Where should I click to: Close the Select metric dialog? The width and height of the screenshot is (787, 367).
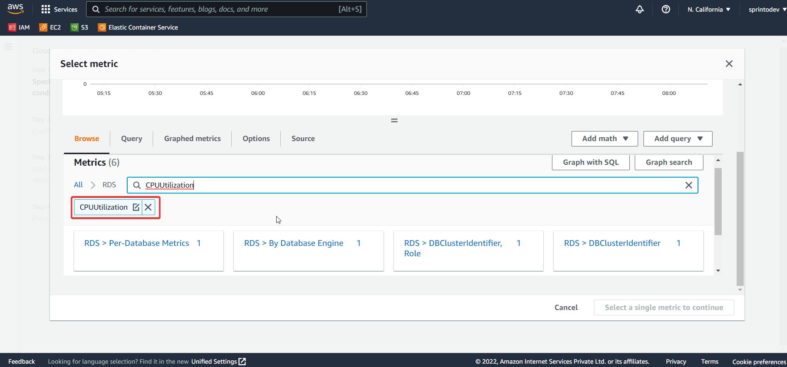click(x=729, y=64)
